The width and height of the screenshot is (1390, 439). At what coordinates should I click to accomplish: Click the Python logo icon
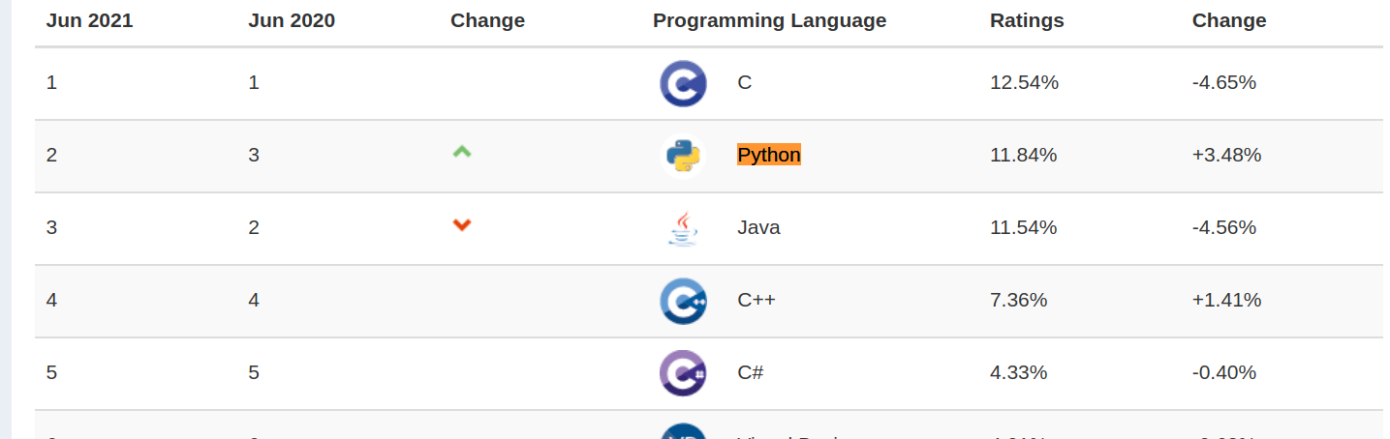[683, 156]
